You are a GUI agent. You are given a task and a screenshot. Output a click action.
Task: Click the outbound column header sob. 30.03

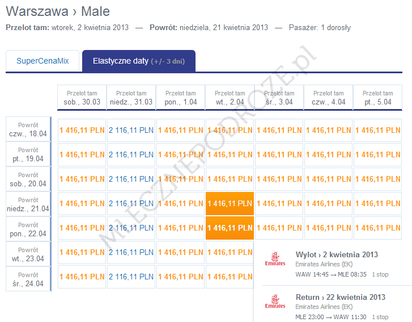[x=82, y=98]
